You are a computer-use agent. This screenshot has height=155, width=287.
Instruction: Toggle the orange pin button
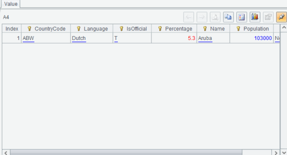click(x=281, y=17)
